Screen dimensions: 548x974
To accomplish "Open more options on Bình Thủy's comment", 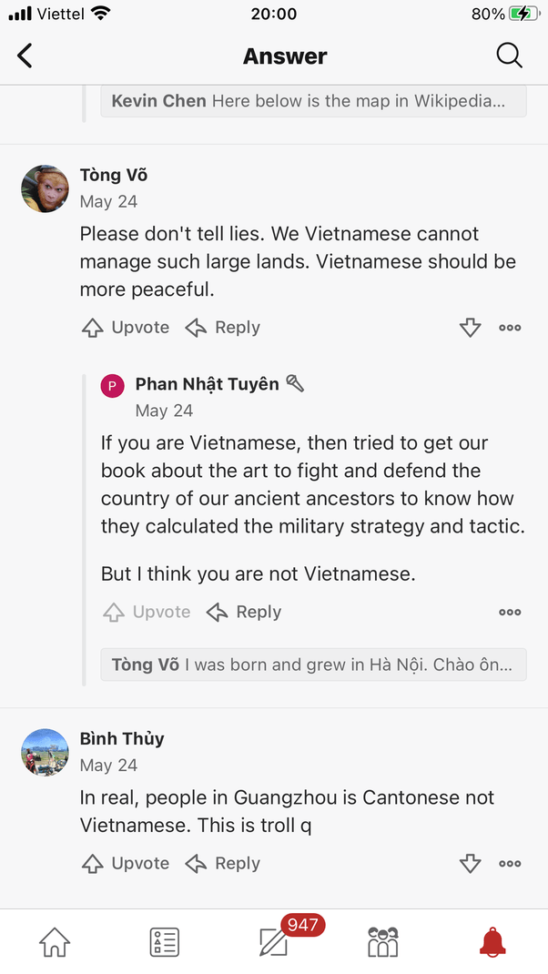I will [510, 864].
